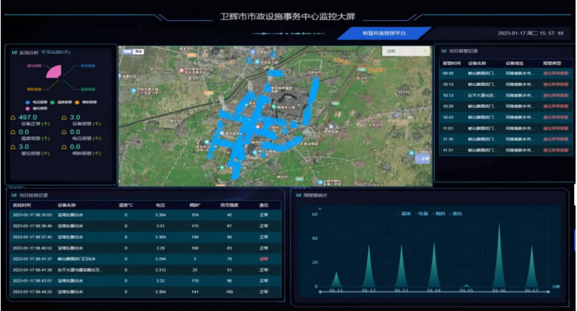
Task: Click the bell icon beside 0.0 温度报警
Action: point(13,132)
